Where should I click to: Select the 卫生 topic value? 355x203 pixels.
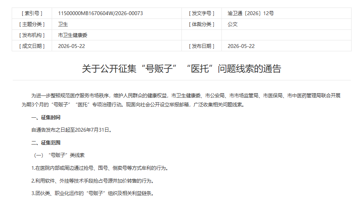(63, 24)
